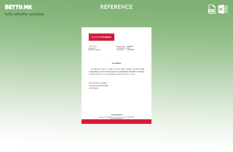Screen dimensions: 233x152
Task: Click the blank area in the document's lower half
Action: coord(116,101)
